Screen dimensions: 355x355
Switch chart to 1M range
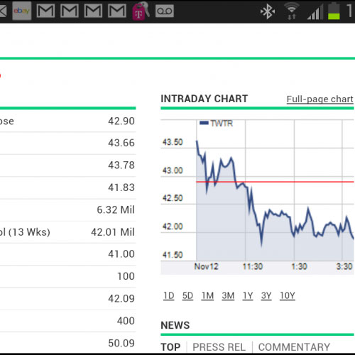(207, 296)
